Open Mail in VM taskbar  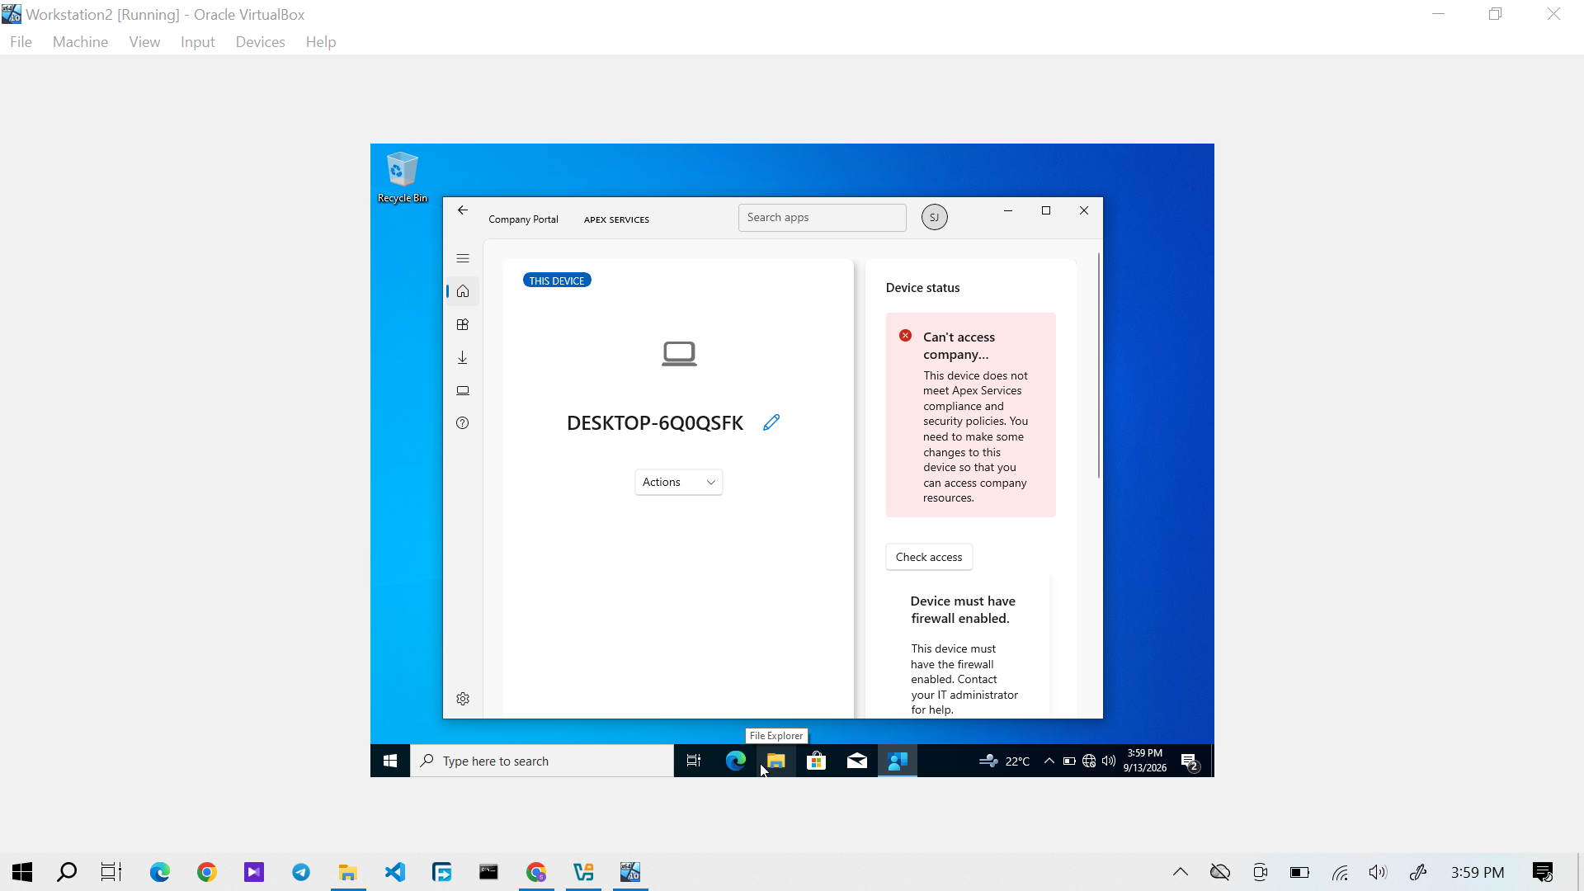coord(857,761)
